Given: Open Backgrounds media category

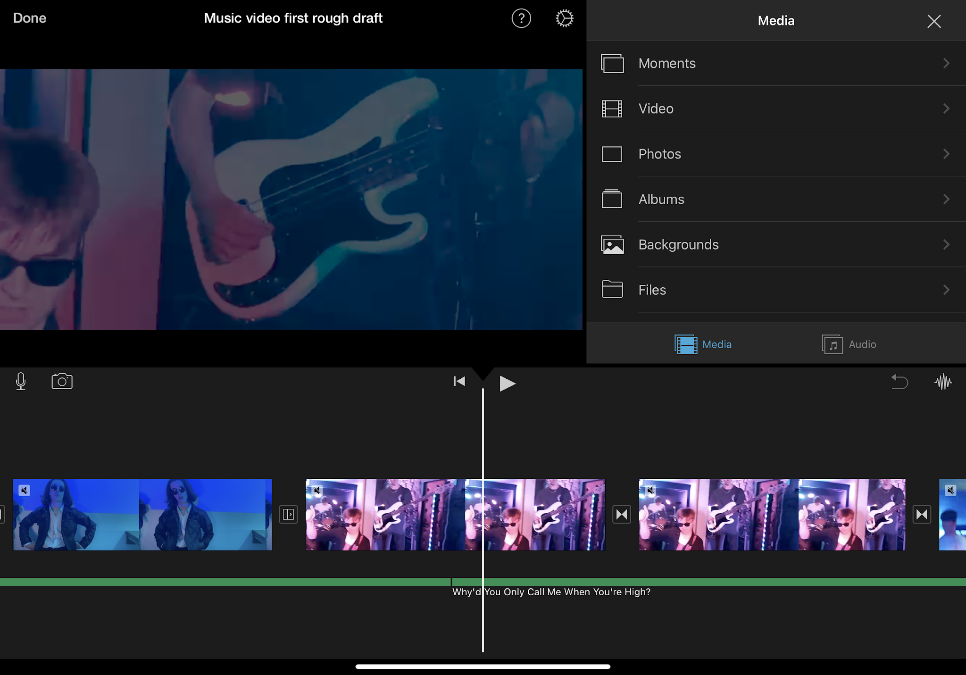Looking at the screenshot, I should (776, 244).
